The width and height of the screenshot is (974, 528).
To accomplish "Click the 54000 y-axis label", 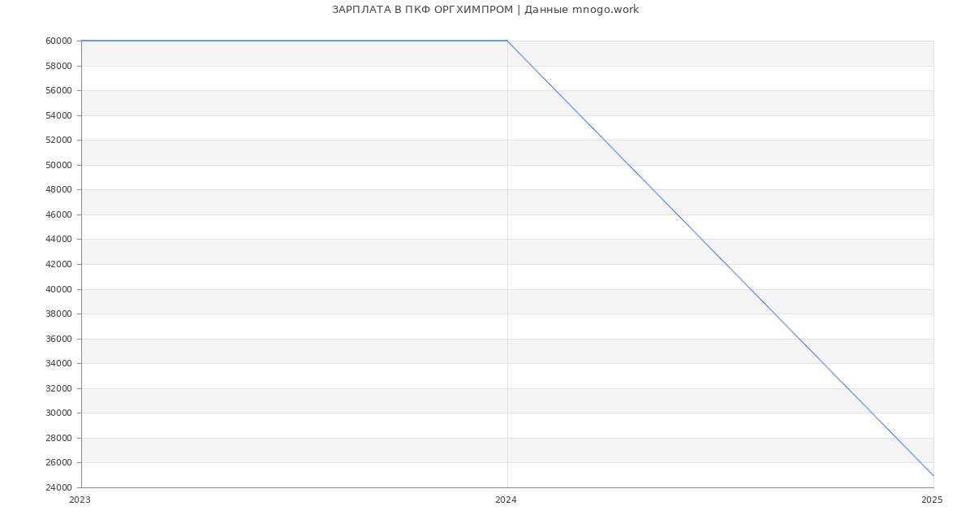I will tap(60, 115).
